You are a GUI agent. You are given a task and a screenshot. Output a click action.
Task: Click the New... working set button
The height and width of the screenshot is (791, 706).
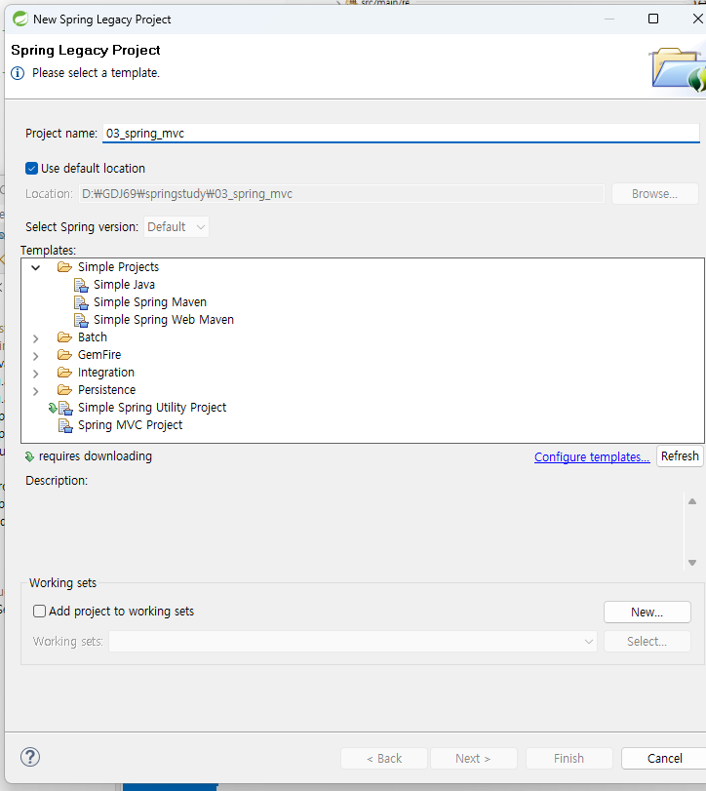click(x=647, y=613)
